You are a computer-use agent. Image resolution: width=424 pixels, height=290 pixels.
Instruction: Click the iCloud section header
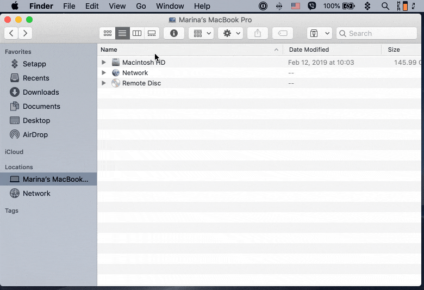click(14, 152)
